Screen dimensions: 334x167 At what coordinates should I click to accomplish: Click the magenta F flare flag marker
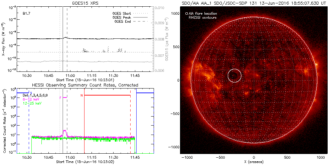coord(61,98)
